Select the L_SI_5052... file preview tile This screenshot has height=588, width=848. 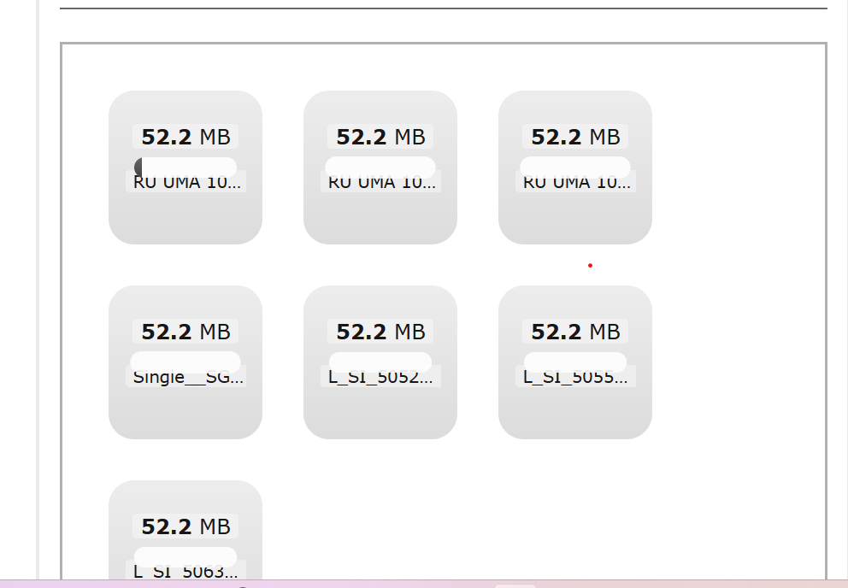coord(380,362)
